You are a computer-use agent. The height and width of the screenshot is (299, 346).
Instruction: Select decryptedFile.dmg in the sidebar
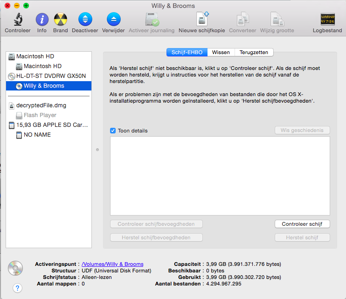pyautogui.click(x=41, y=105)
